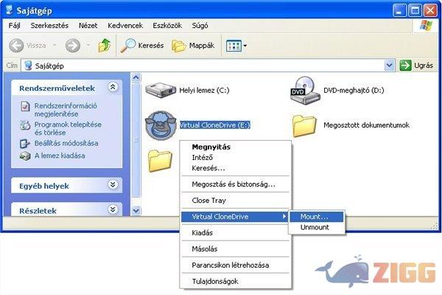This screenshot has height=295, width=442.
Task: Open the views dropdown arrow
Action: click(245, 46)
